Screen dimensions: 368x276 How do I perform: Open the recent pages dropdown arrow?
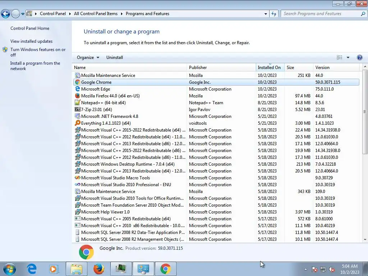click(x=23, y=14)
